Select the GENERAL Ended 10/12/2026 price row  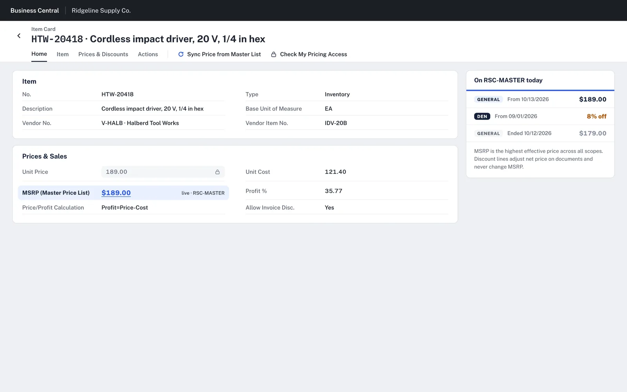(x=540, y=133)
